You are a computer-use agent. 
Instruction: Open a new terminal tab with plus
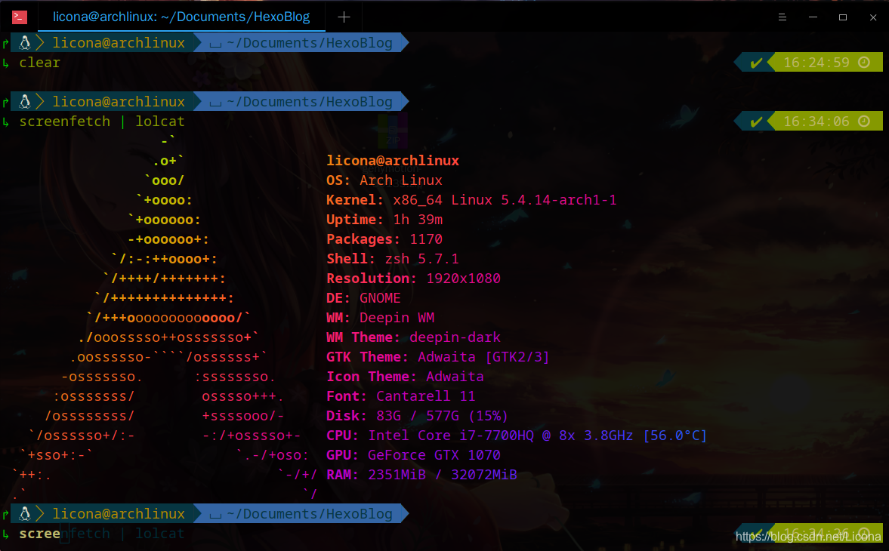[x=344, y=17]
